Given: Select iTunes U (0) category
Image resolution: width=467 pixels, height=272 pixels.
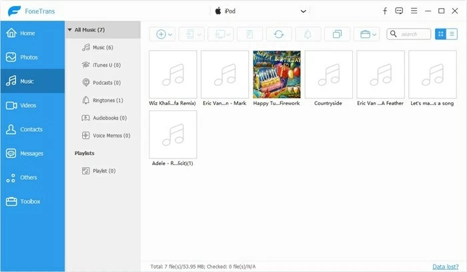Looking at the screenshot, I should [x=103, y=65].
